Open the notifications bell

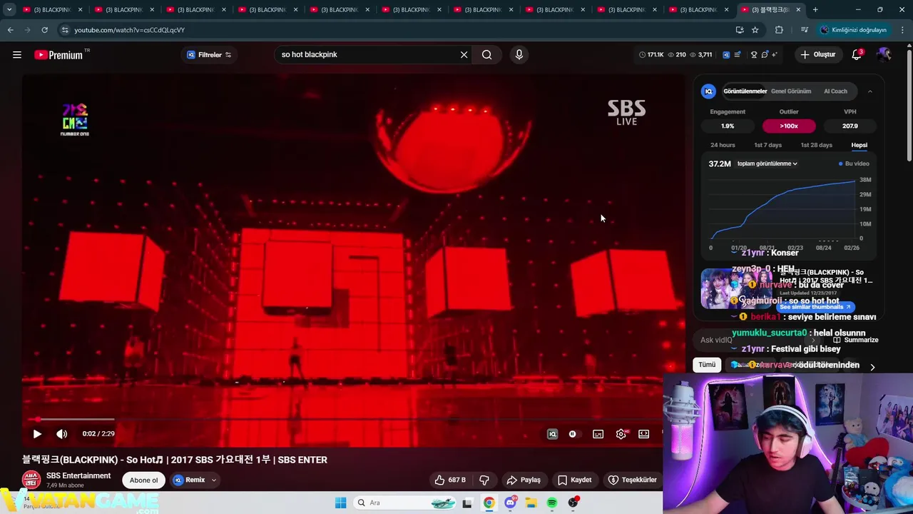tap(857, 54)
